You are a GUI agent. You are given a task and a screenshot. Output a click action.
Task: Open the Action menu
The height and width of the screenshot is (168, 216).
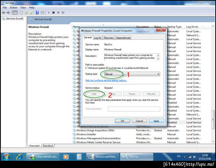14,8
